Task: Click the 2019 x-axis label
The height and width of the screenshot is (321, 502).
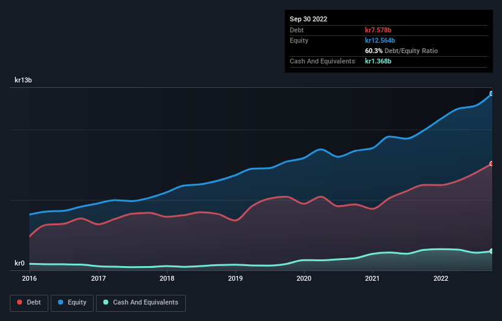Action: tap(235, 278)
